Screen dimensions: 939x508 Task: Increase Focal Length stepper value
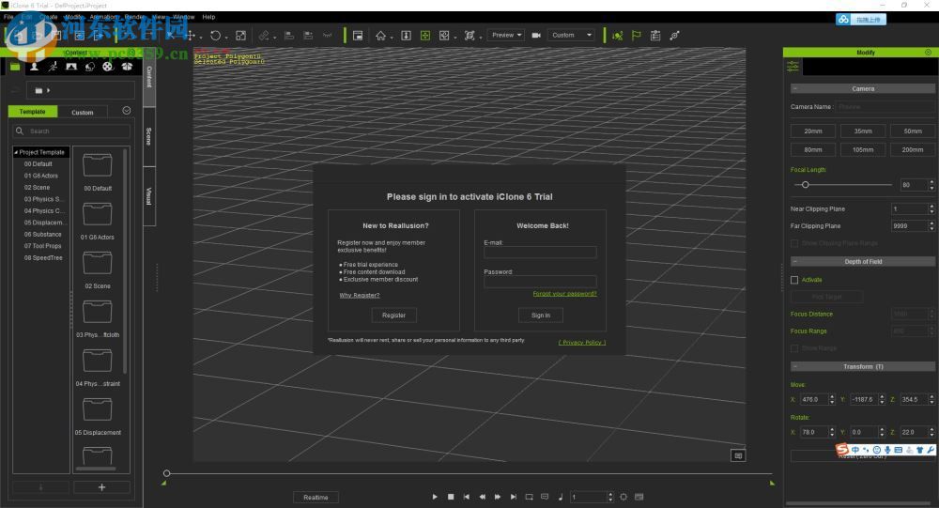(931, 182)
